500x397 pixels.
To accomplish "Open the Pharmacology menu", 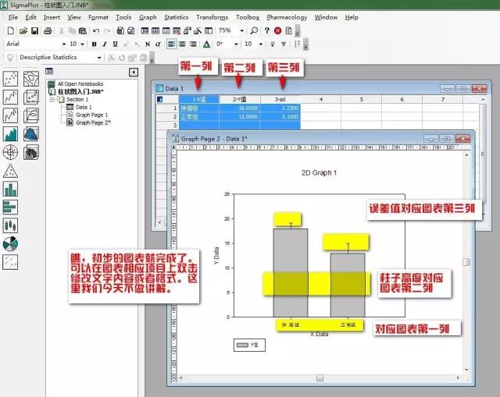I will [x=287, y=17].
